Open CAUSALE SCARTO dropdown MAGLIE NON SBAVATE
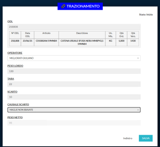 click(74, 110)
